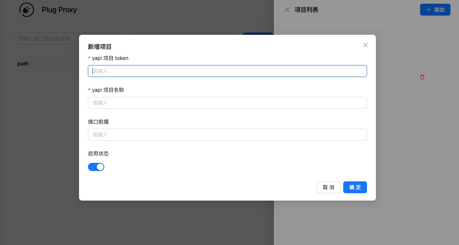Click the red trash delete icon
Image resolution: width=459 pixels, height=245 pixels.
[422, 77]
